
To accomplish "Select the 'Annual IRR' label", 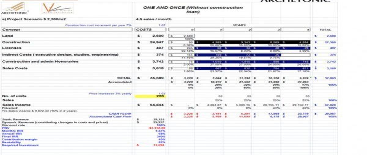I will pos(12,134).
